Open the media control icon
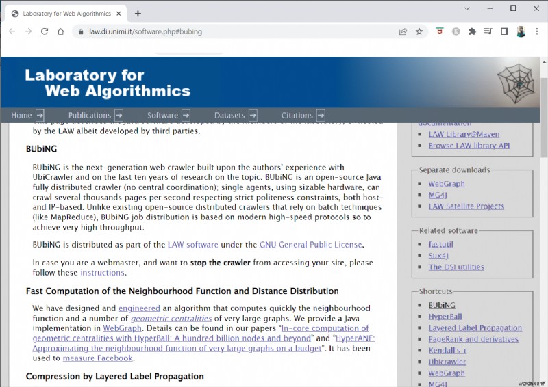548x387 pixels. click(x=488, y=31)
